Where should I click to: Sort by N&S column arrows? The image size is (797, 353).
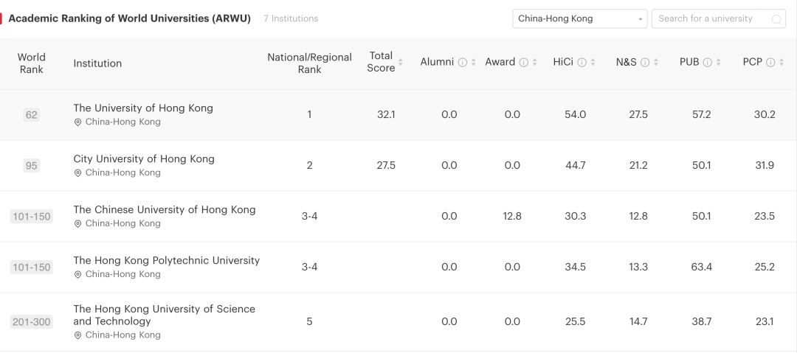(656, 63)
